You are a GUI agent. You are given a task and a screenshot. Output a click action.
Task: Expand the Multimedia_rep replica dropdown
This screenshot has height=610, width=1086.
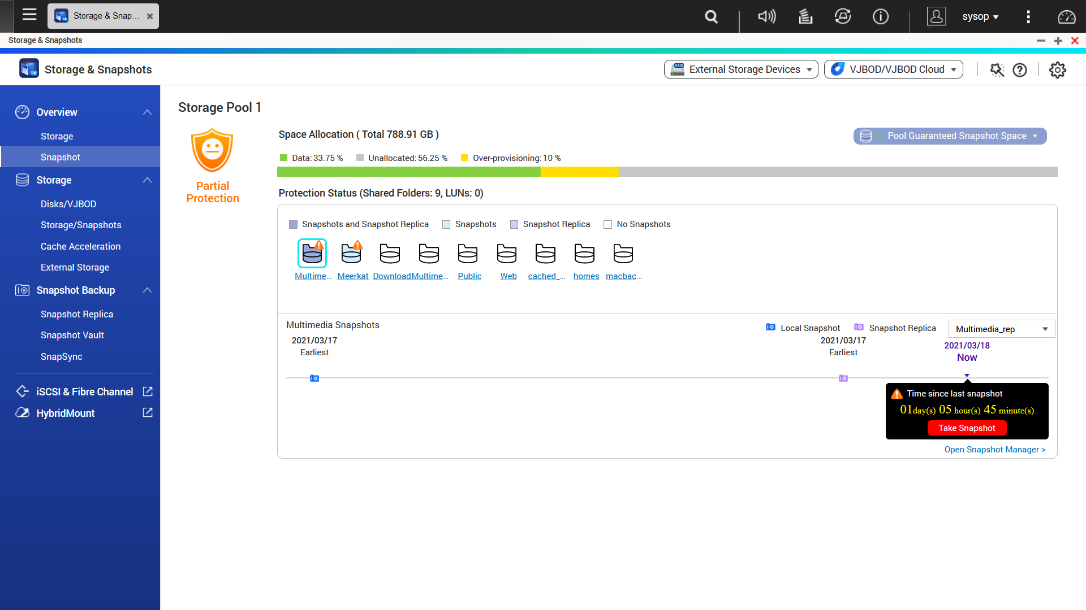coord(1001,329)
